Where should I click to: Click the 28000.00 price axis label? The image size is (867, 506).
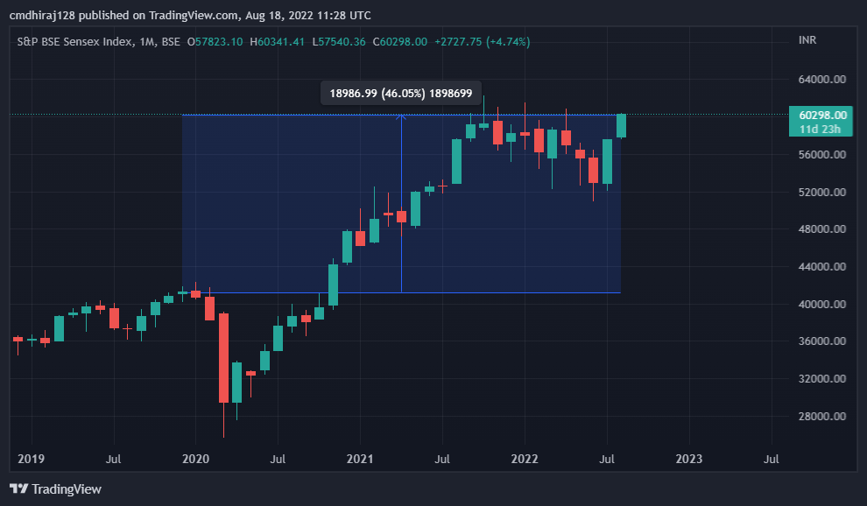[x=822, y=416]
